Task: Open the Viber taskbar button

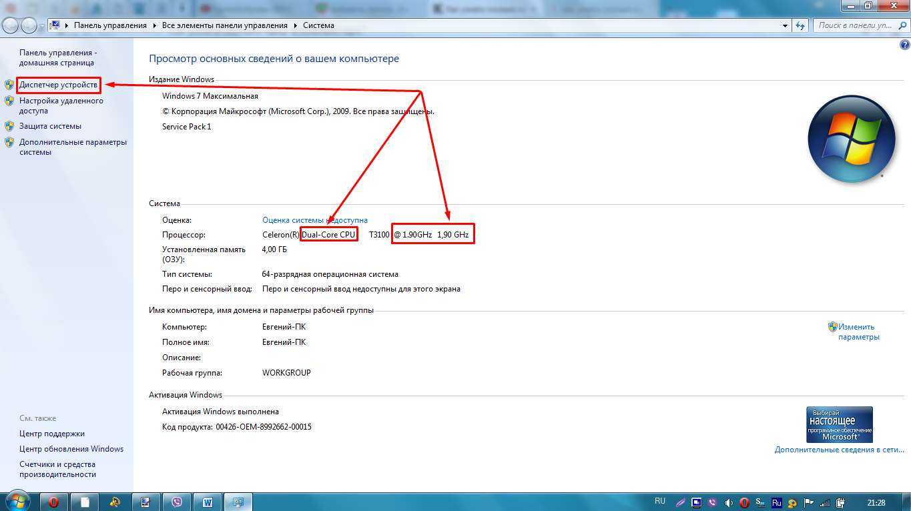Action: click(x=177, y=502)
